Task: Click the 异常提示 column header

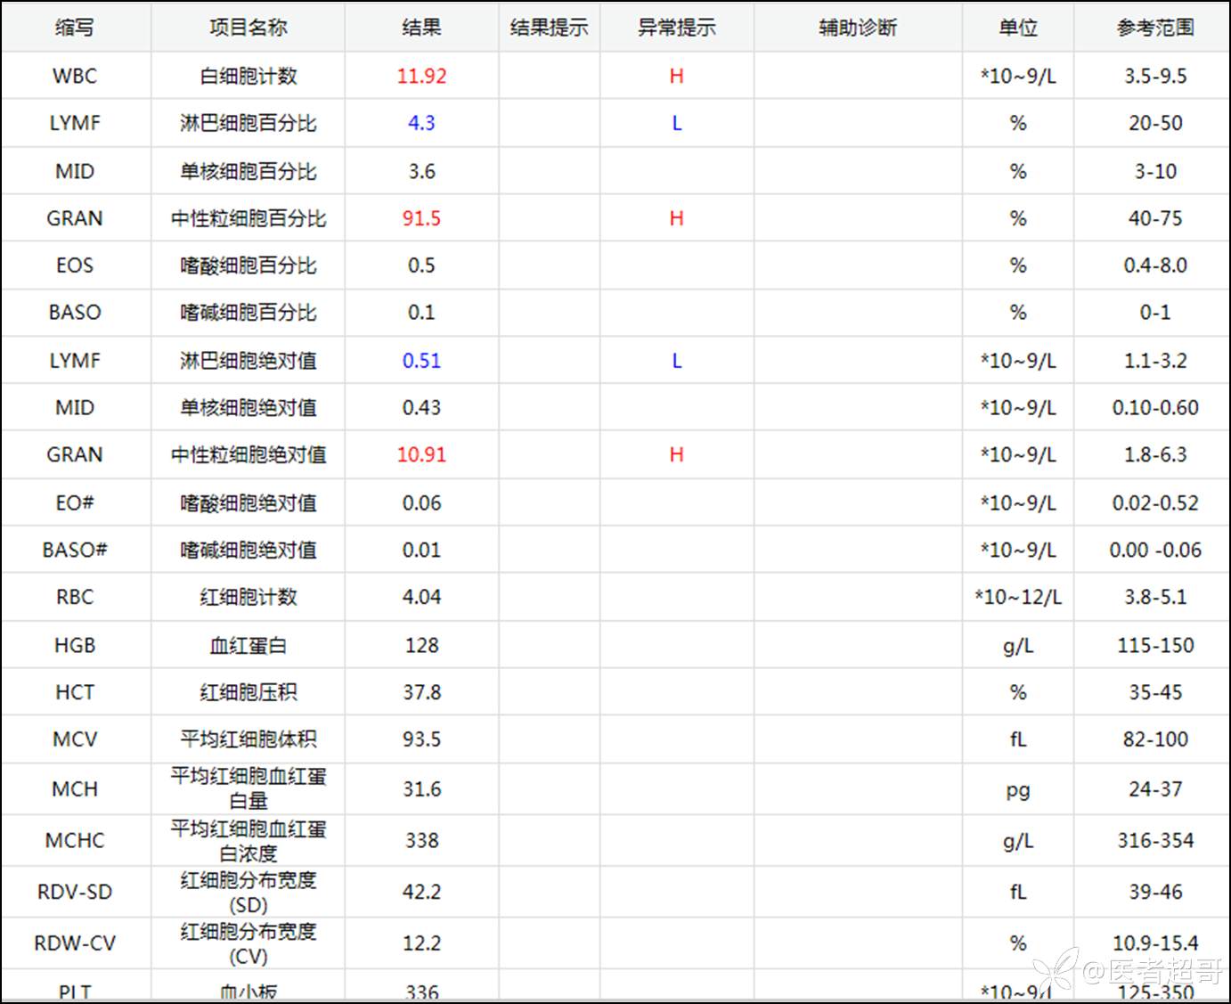Action: [676, 28]
